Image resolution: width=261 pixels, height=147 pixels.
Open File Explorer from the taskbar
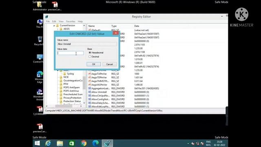(x=60, y=143)
